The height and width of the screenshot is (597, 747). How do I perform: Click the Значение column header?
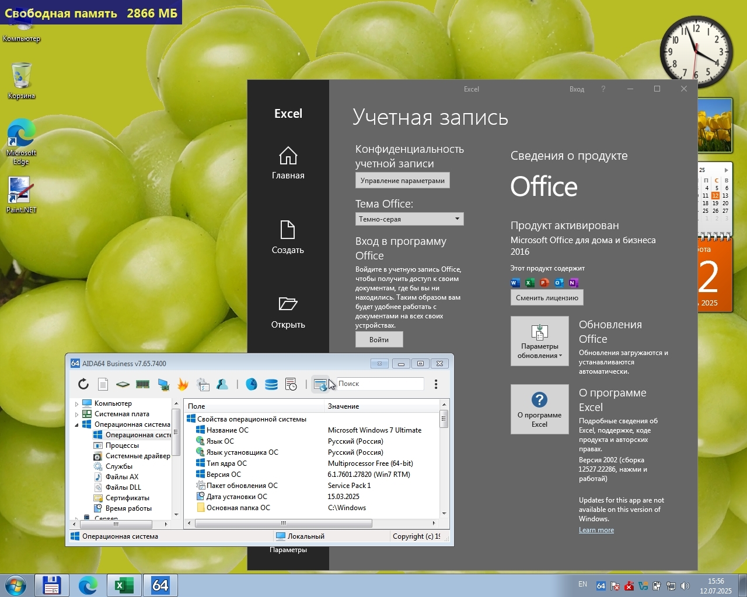tap(382, 406)
